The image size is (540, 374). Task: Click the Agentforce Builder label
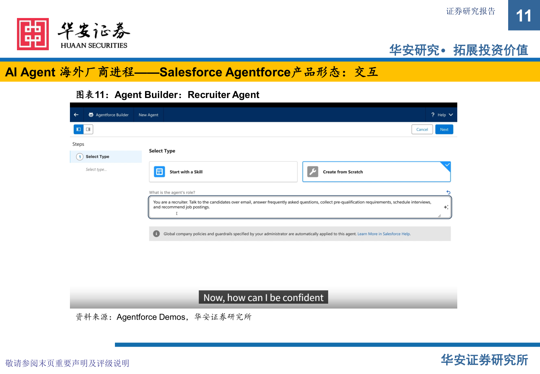coord(112,115)
